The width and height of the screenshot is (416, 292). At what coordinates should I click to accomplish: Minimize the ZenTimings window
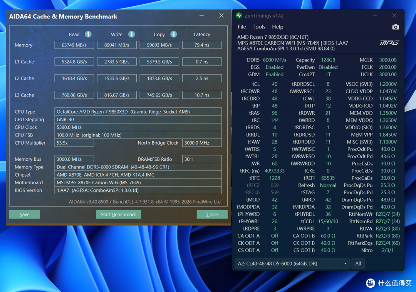(x=375, y=16)
